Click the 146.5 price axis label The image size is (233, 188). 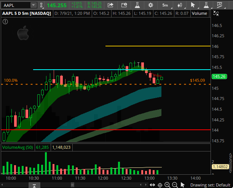click(217, 25)
